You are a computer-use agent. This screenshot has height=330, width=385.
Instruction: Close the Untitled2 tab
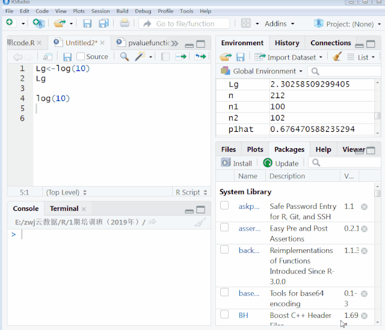coord(102,43)
